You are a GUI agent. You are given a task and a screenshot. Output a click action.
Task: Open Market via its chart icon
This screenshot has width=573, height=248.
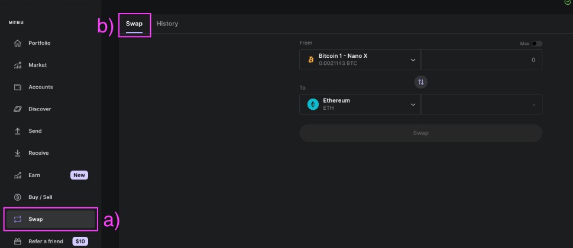pyautogui.click(x=18, y=66)
